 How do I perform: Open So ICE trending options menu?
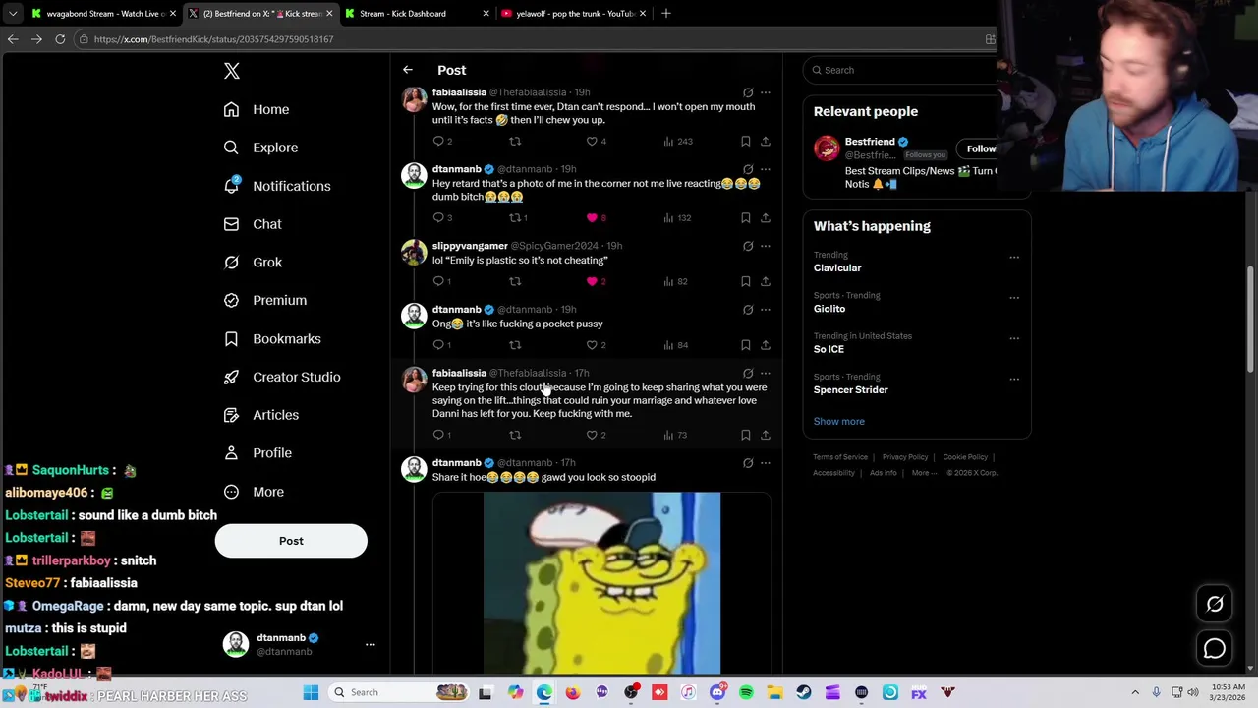tap(1014, 338)
